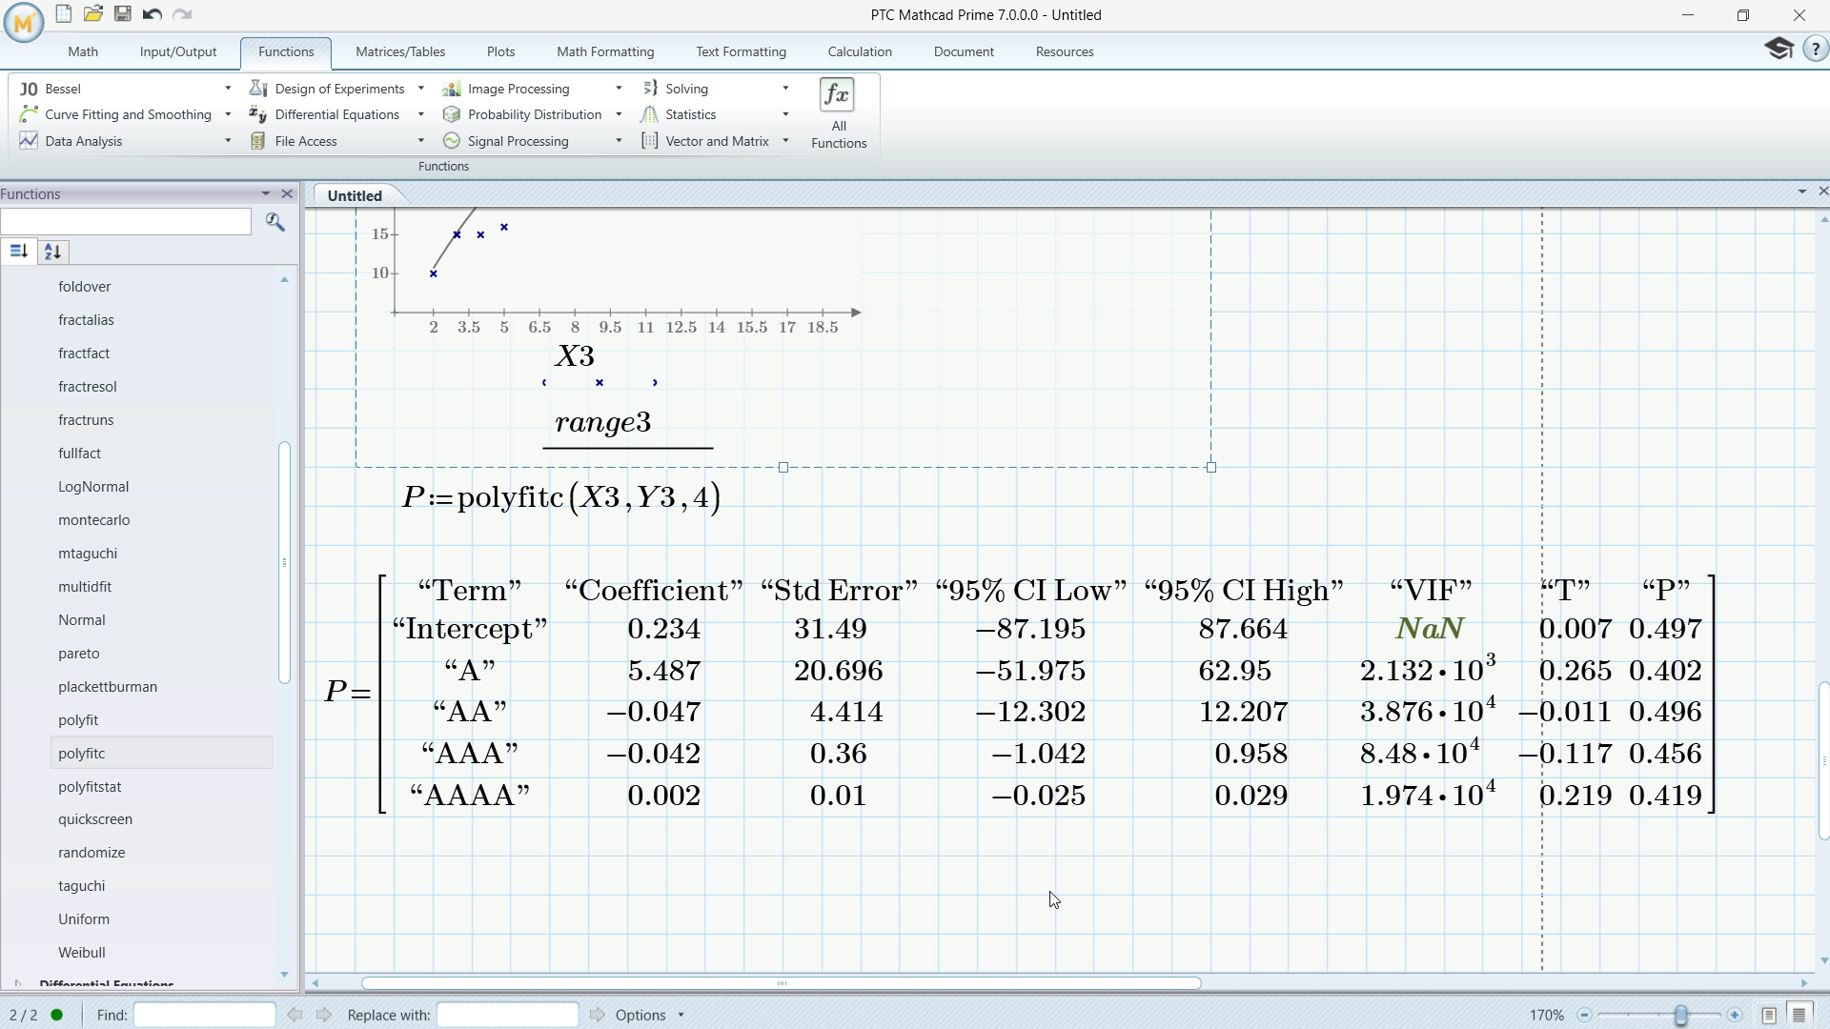Viewport: 1830px width, 1029px height.
Task: Open the learning graduation cap icon
Action: [1779, 49]
